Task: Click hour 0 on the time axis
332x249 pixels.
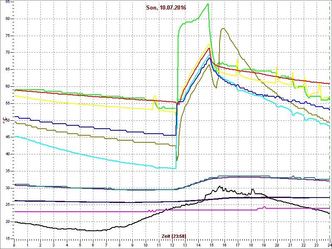Action: [x=14, y=244]
